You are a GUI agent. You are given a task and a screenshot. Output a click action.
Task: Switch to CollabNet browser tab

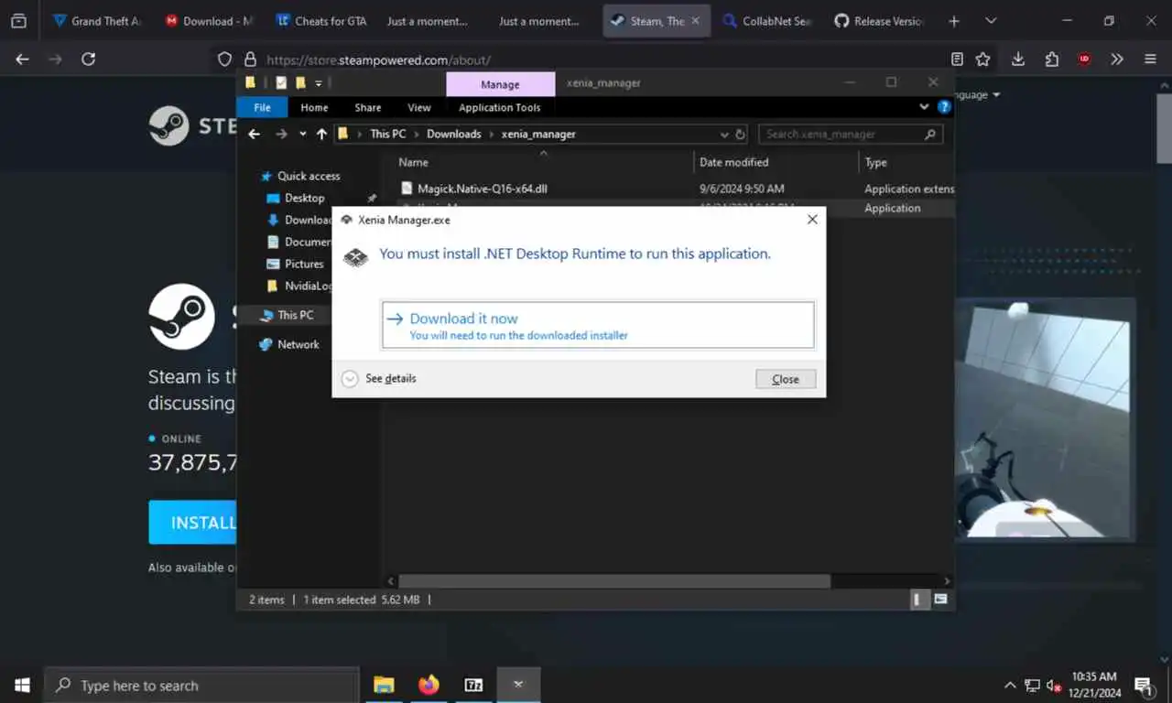pyautogui.click(x=767, y=21)
